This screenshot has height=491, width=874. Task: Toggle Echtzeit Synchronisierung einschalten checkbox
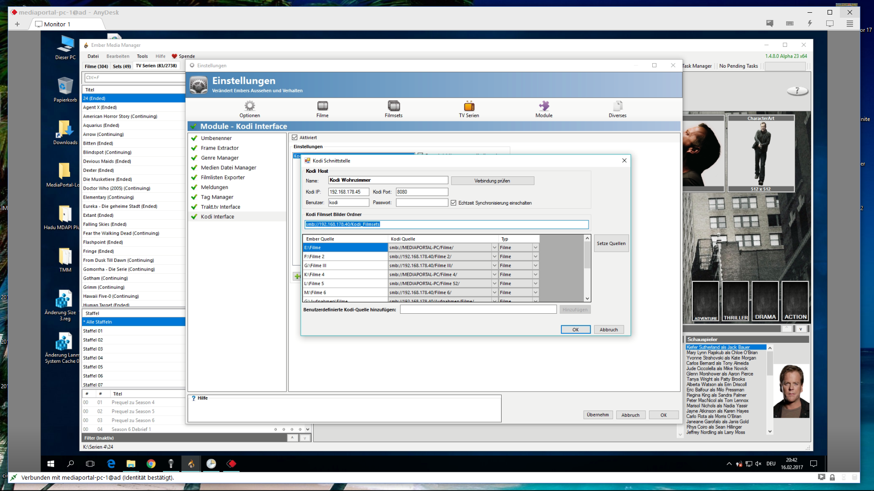[453, 203]
